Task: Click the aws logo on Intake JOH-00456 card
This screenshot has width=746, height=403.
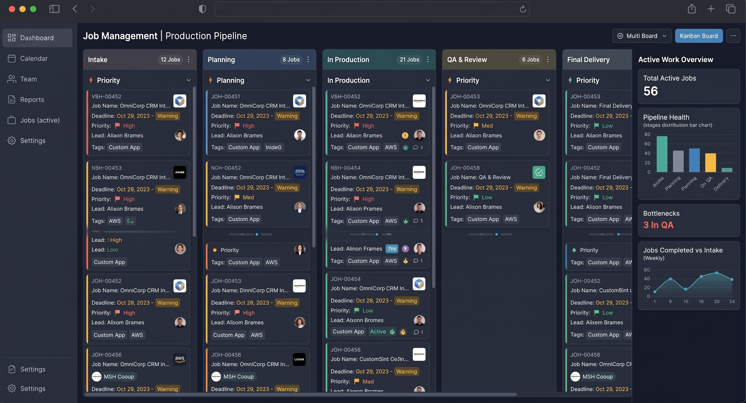Action: [179, 359]
